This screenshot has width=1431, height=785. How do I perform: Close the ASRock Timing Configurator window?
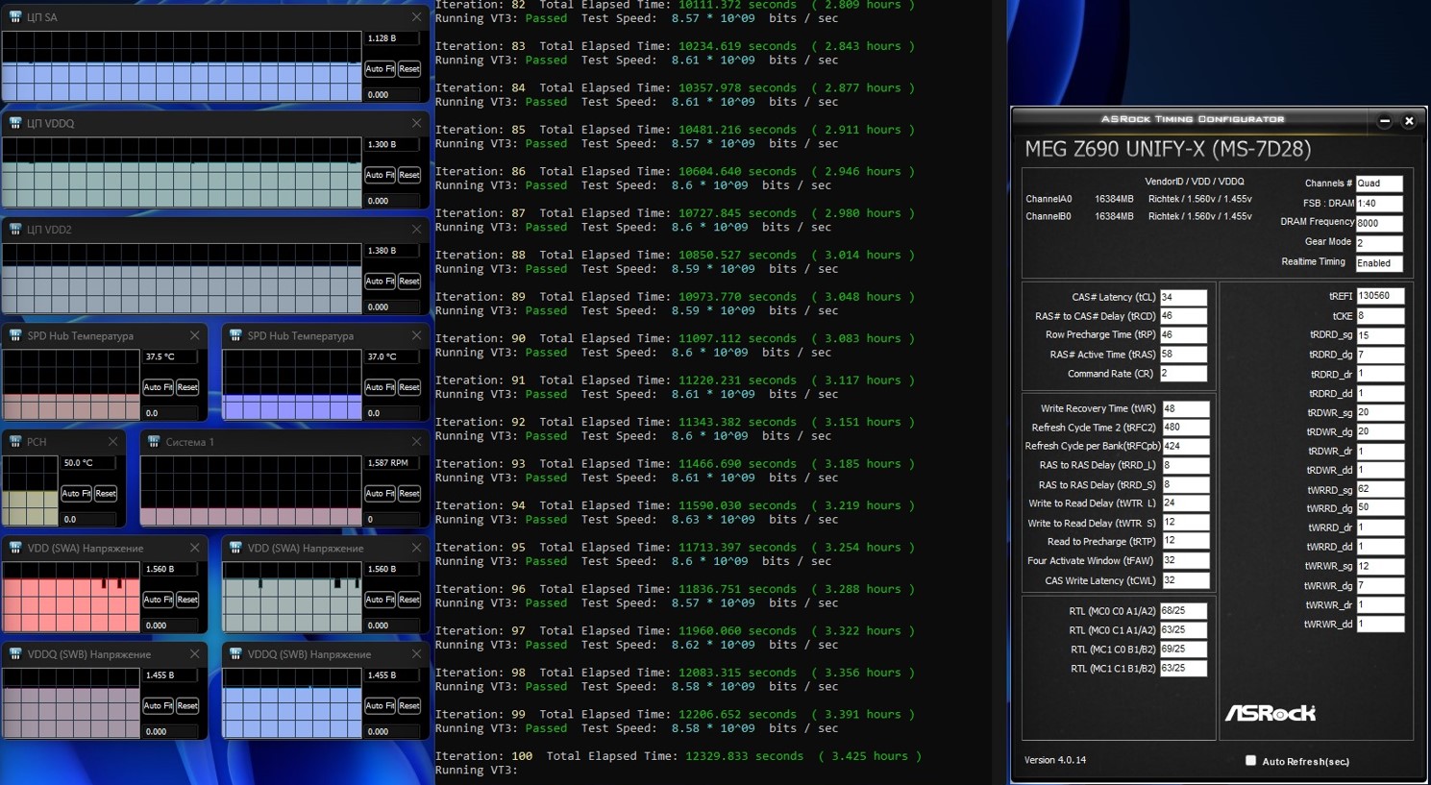1409,121
